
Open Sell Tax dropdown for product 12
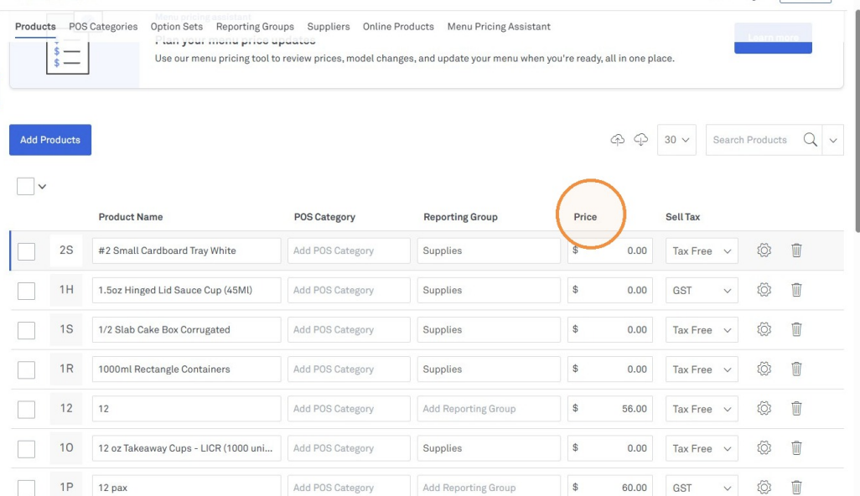click(702, 409)
